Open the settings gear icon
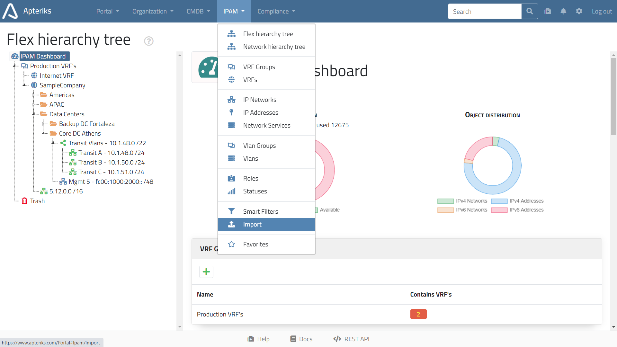 point(579,12)
